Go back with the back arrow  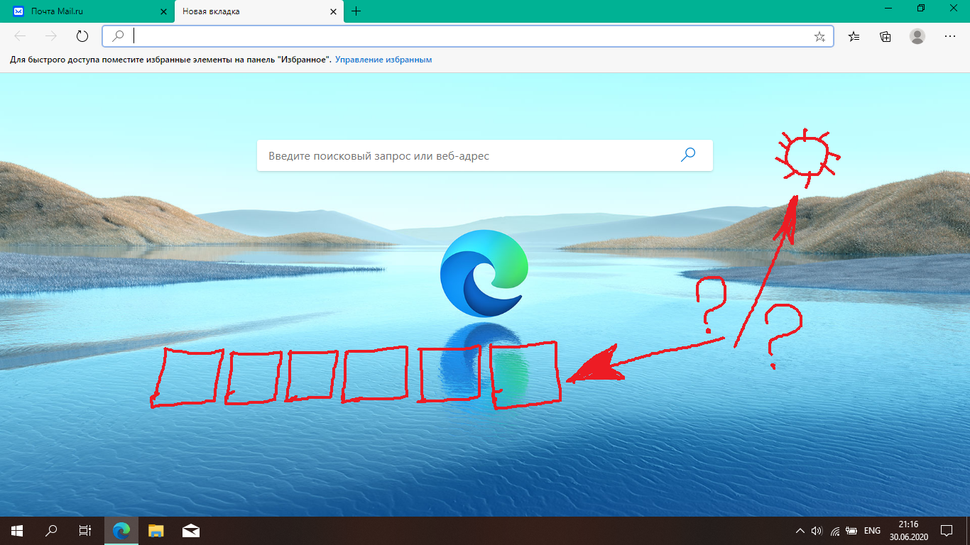pyautogui.click(x=20, y=36)
